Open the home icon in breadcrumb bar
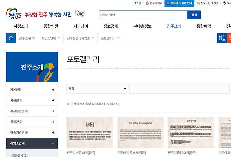 point(11,38)
